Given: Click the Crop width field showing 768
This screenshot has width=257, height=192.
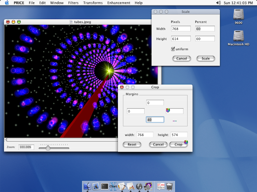Looking at the screenshot, I should pyautogui.click(x=145, y=135).
